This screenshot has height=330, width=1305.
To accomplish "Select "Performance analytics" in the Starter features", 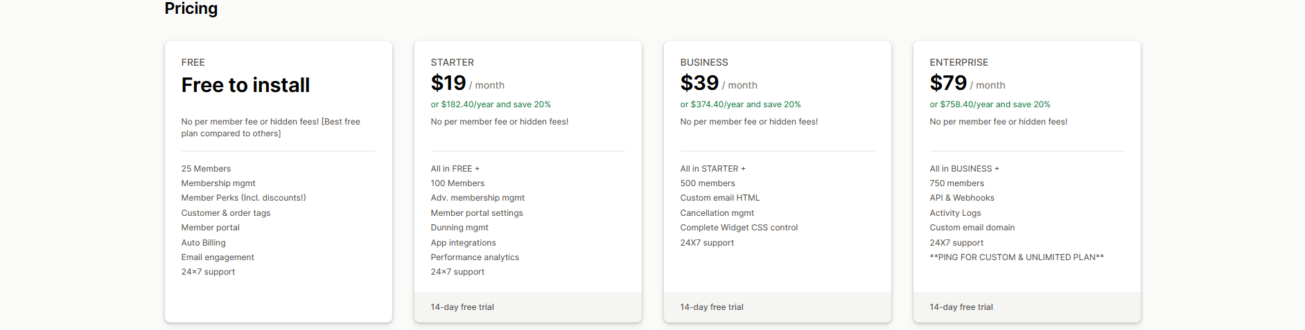I will [x=475, y=257].
